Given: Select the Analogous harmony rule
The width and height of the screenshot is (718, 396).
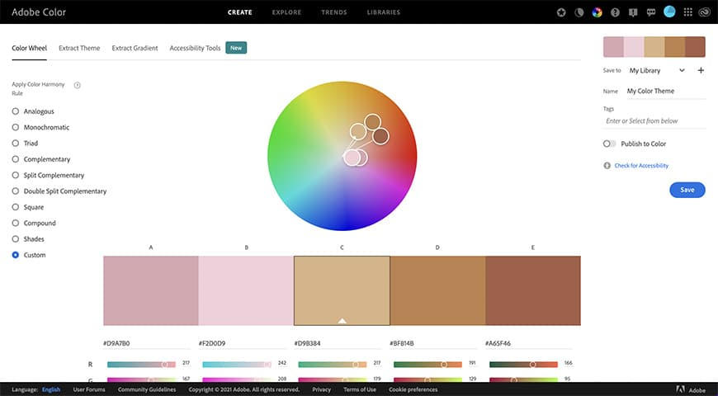Looking at the screenshot, I should 33,111.
